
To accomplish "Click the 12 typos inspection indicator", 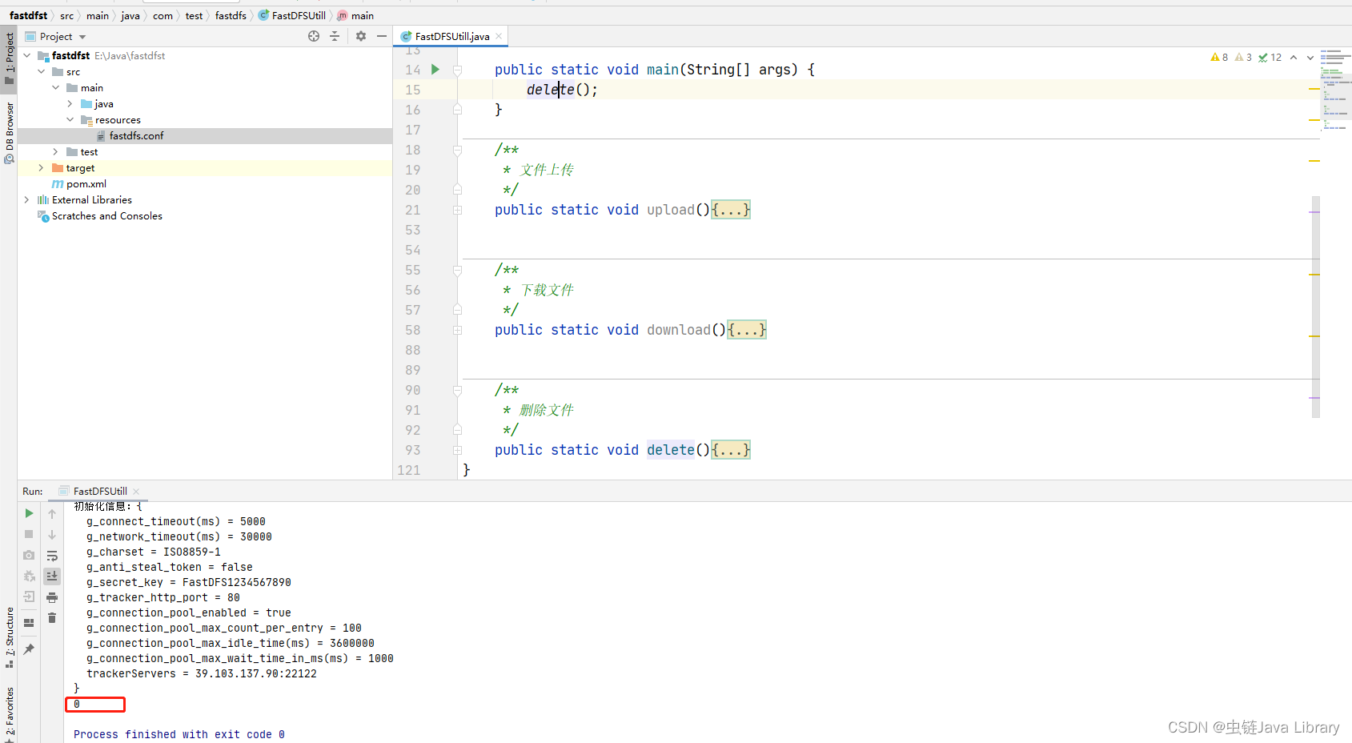I will pyautogui.click(x=1270, y=58).
